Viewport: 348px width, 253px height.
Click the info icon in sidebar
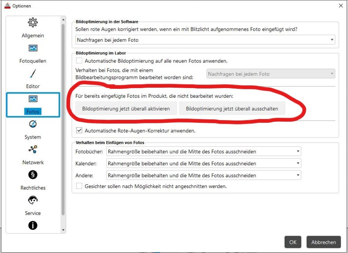click(33, 225)
